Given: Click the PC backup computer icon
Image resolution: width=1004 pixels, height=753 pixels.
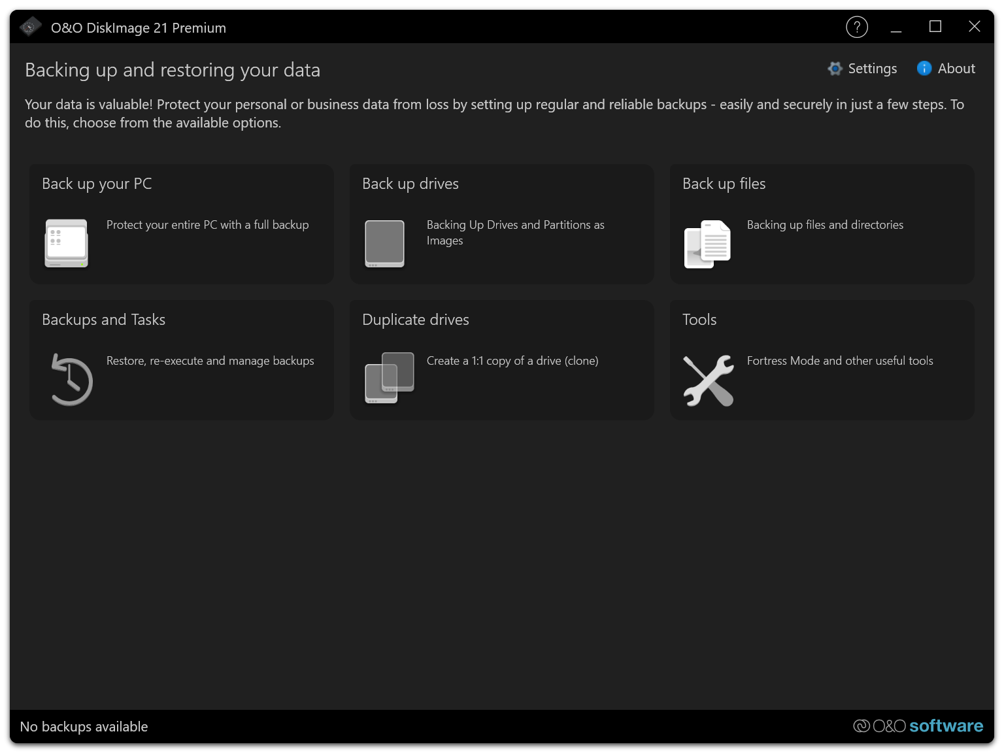Looking at the screenshot, I should point(66,243).
